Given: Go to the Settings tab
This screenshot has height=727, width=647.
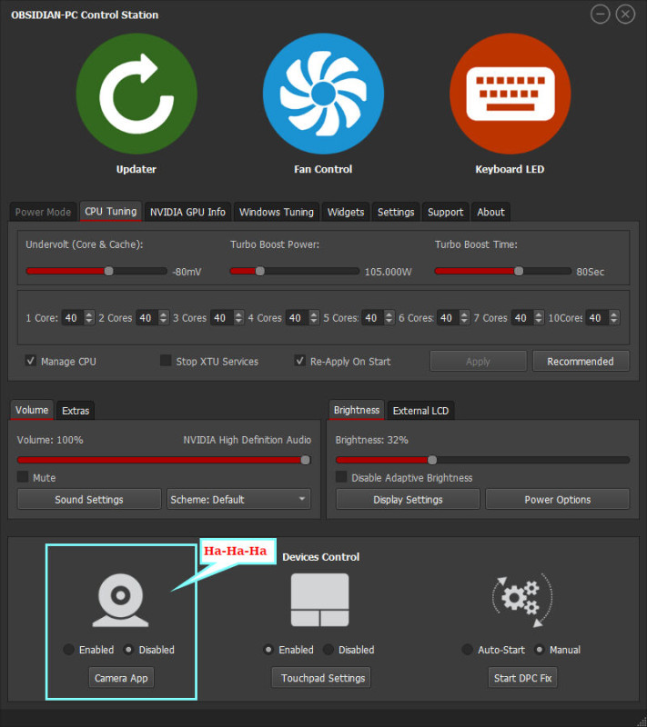Looking at the screenshot, I should pos(396,212).
